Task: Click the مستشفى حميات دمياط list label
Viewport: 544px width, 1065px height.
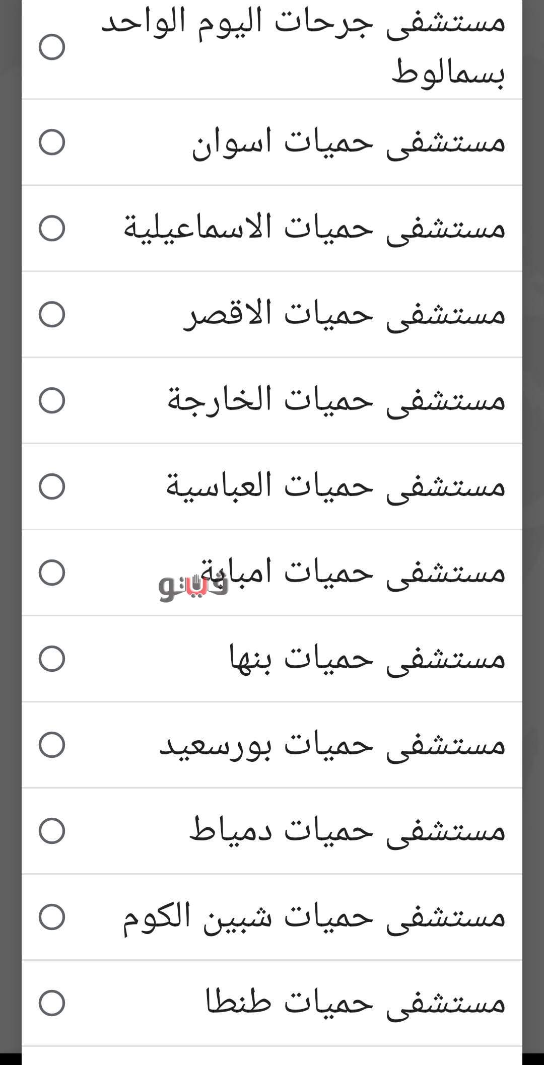Action: tap(347, 830)
